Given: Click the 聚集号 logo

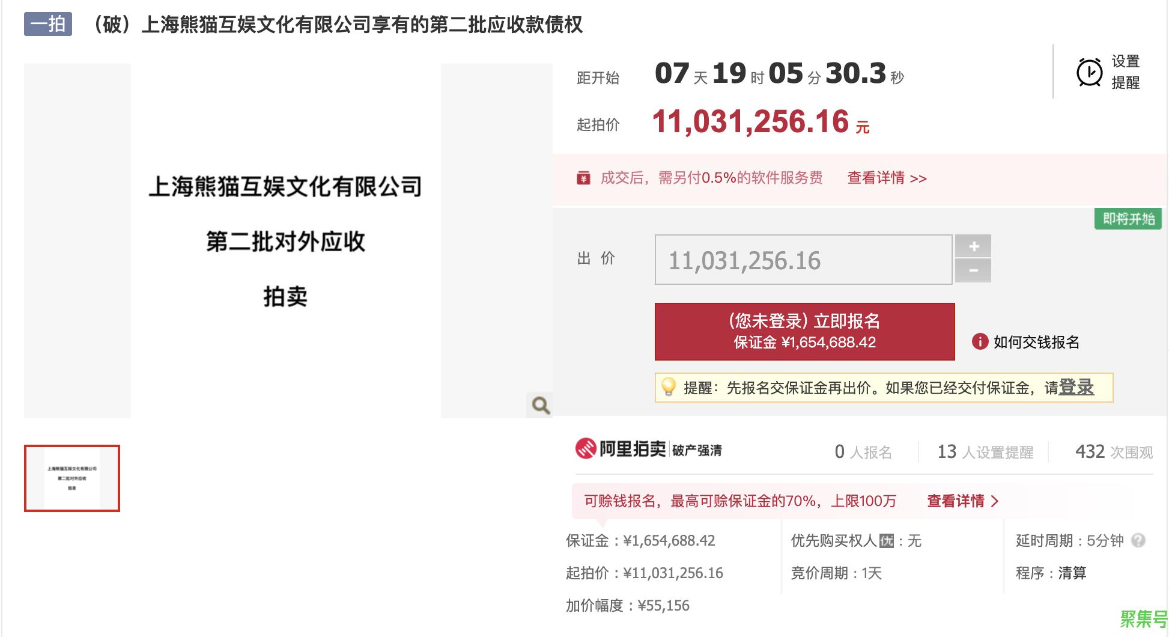Looking at the screenshot, I should click(1144, 619).
